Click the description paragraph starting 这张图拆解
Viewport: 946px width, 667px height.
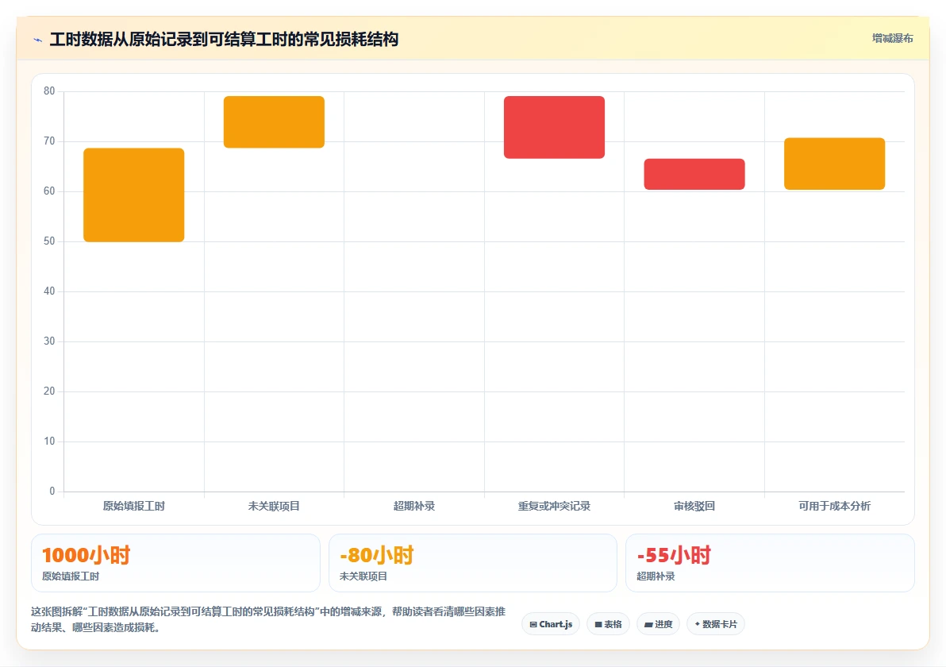click(x=268, y=619)
